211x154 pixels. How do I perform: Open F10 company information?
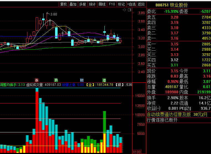(x=112, y=4)
